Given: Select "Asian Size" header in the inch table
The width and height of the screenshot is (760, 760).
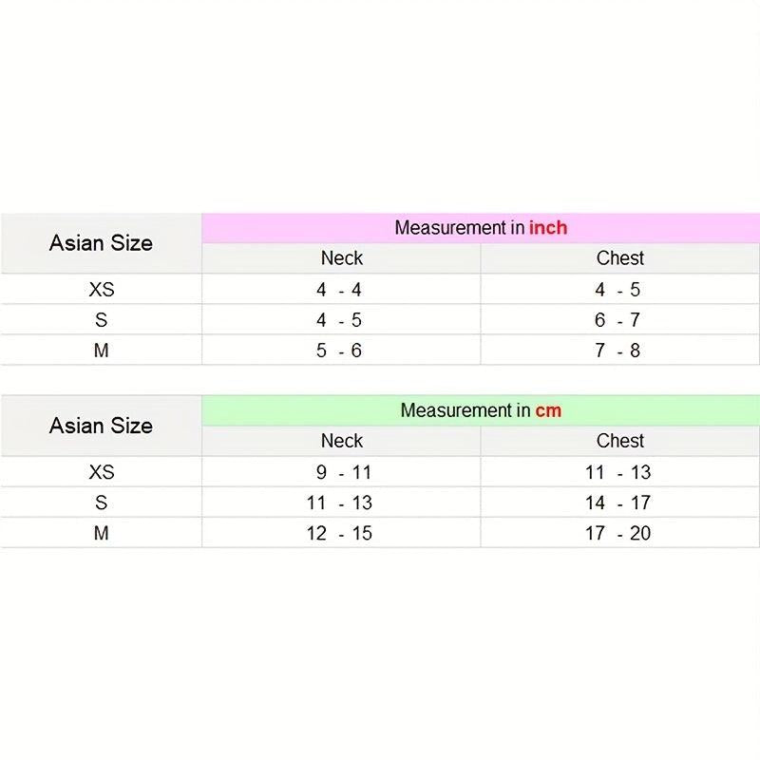Looking at the screenshot, I should 101,243.
